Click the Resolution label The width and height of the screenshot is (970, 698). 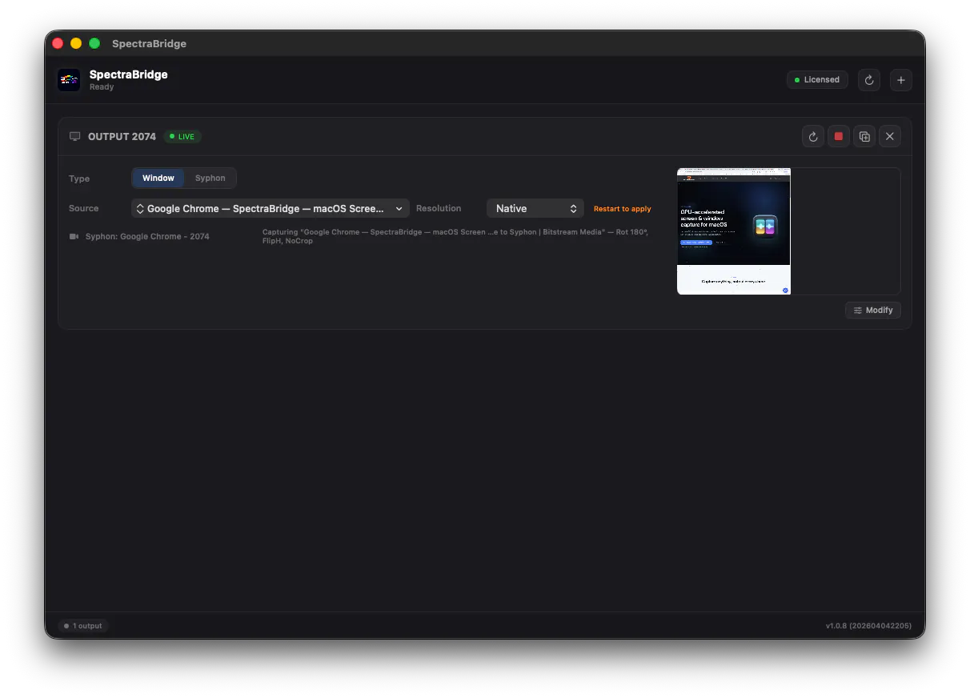pos(439,209)
